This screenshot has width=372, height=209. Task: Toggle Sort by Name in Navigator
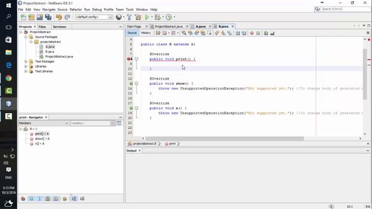[x=74, y=199]
